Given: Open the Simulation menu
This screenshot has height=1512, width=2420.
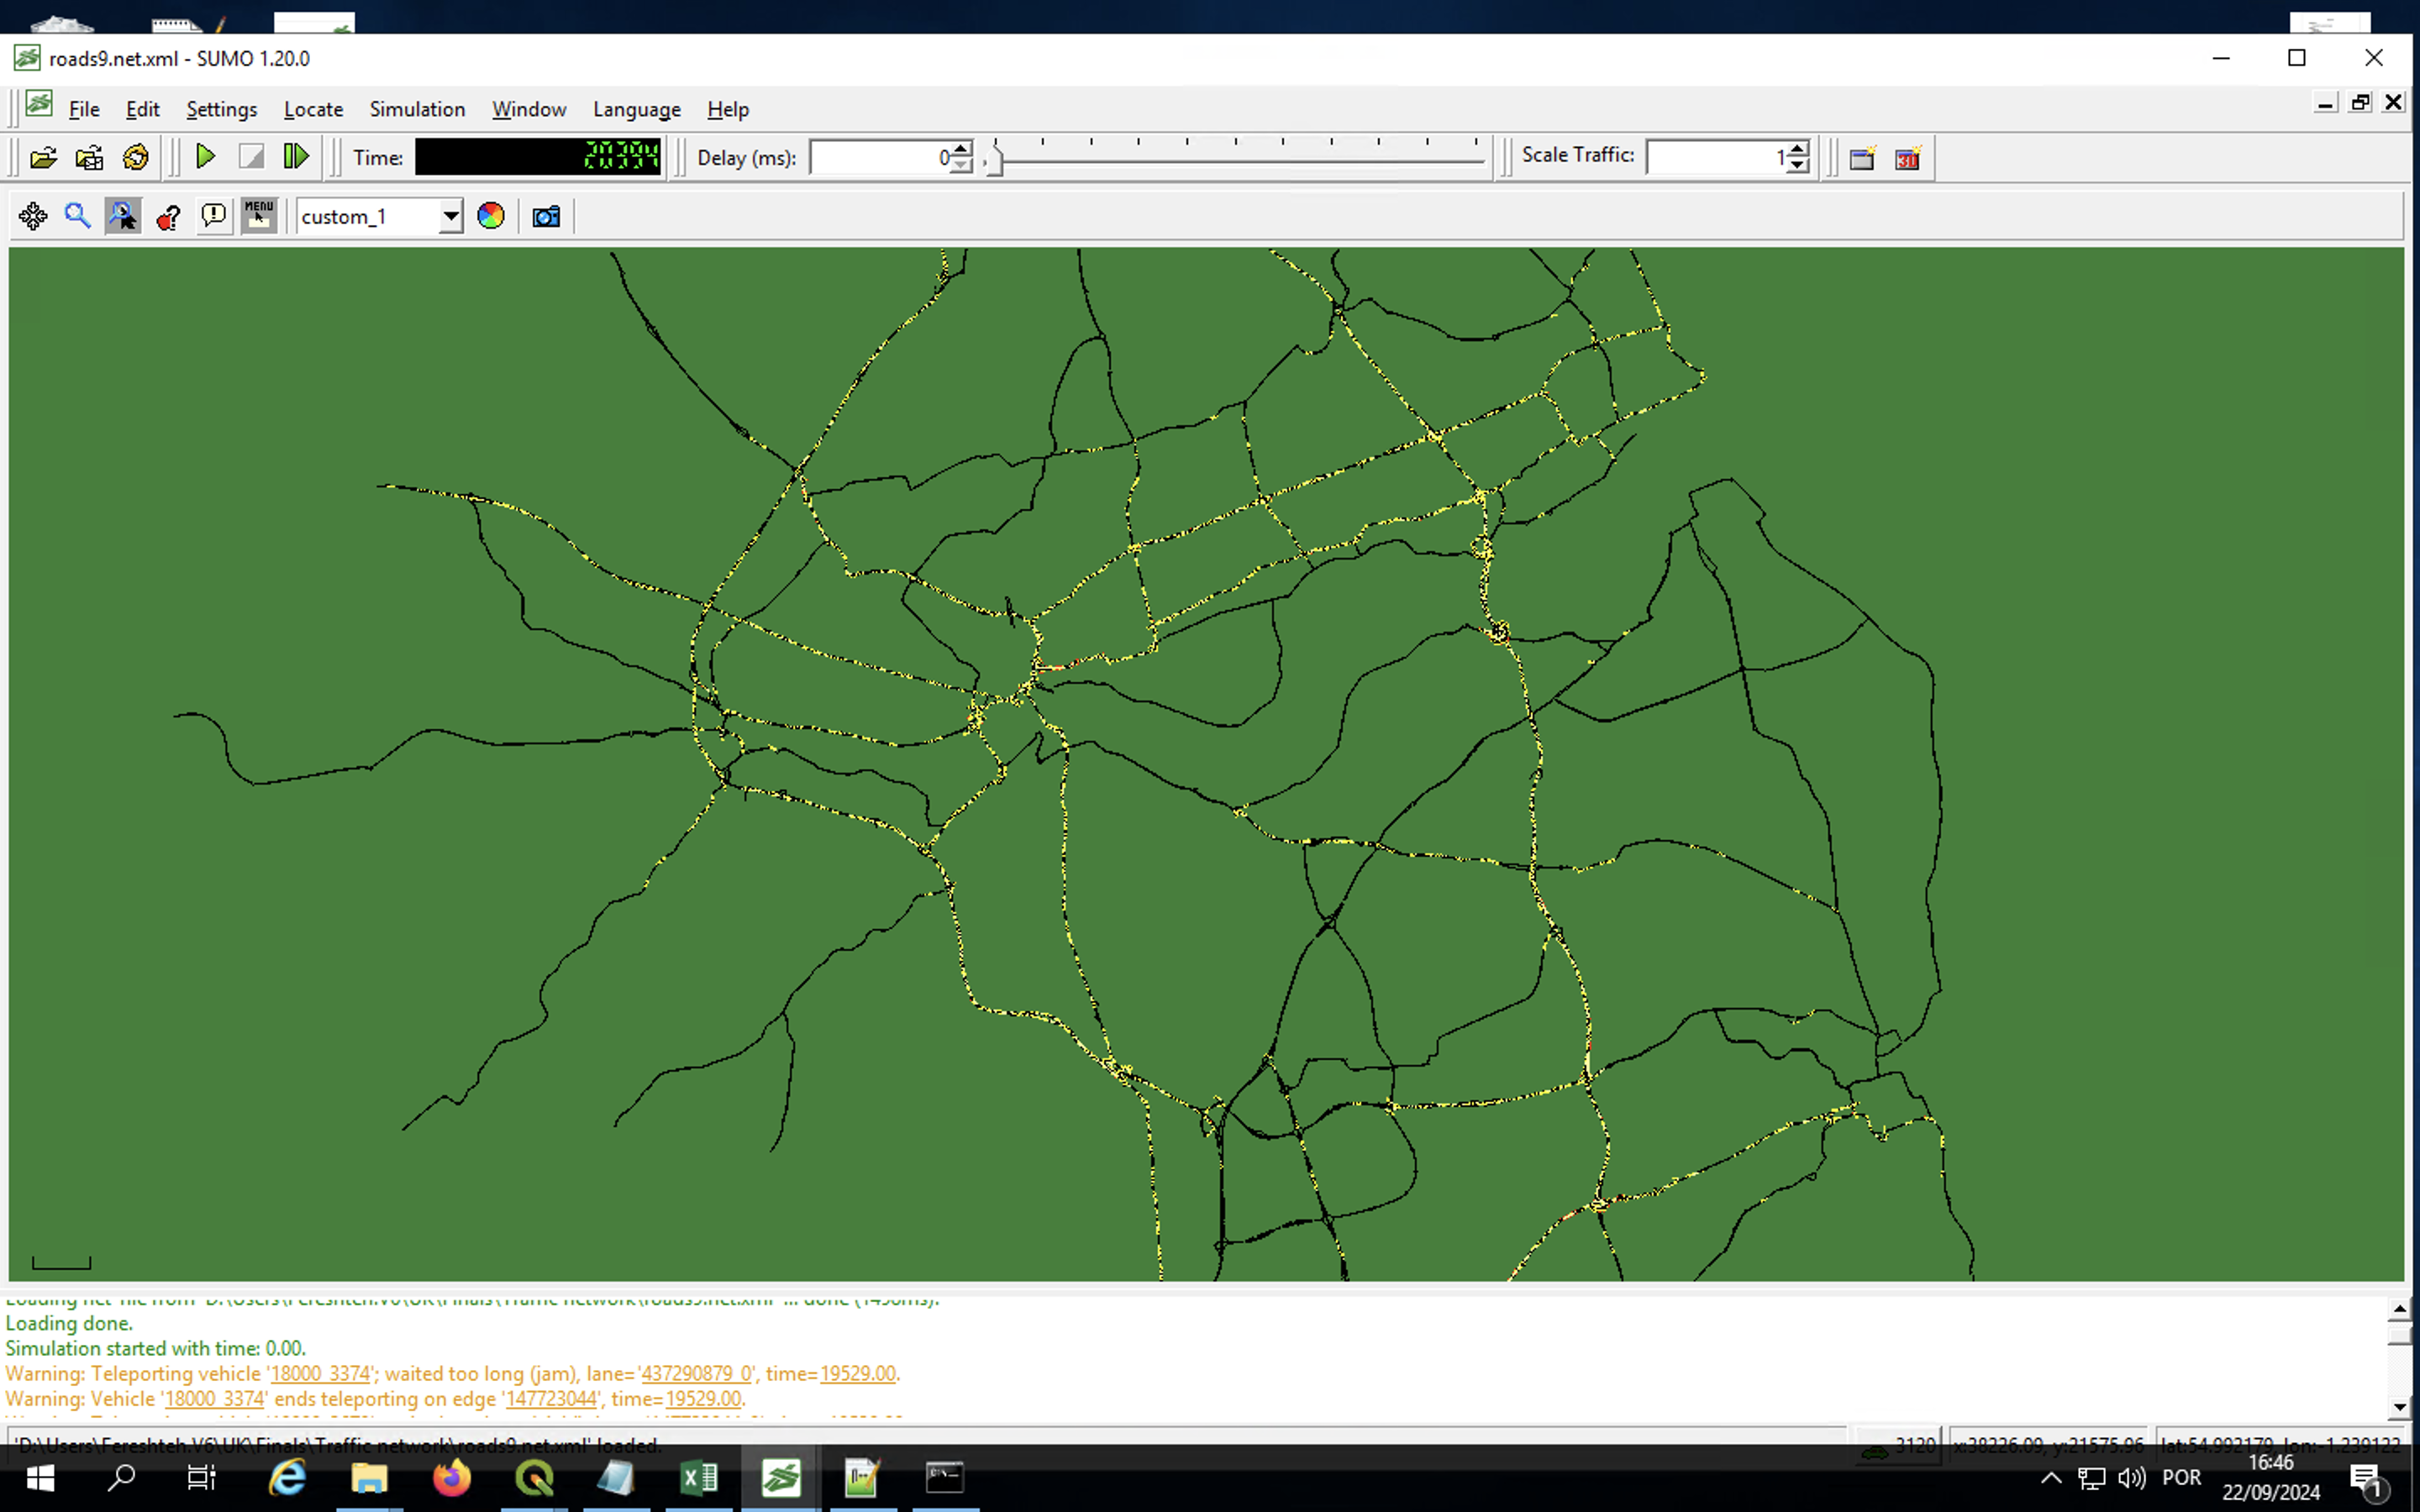Looking at the screenshot, I should pyautogui.click(x=417, y=109).
